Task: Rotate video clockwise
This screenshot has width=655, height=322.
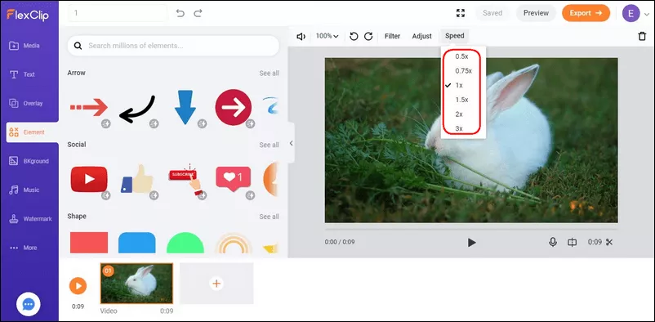Action: 368,37
